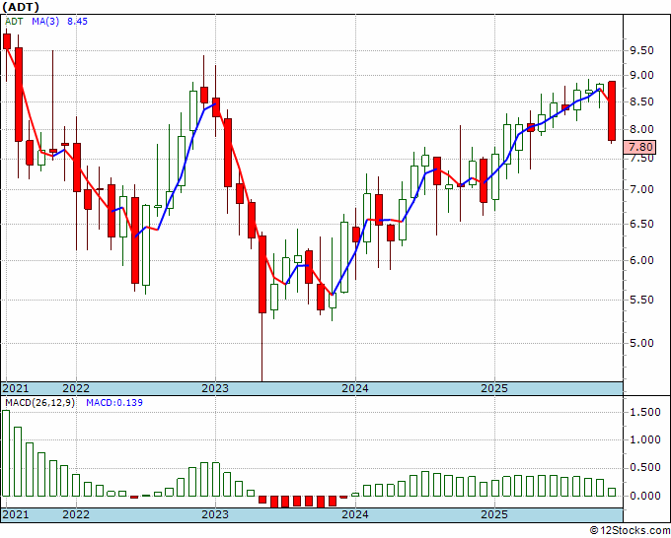Click 2021 on the MACD panel timeline
This screenshot has height=538, width=671.
tap(16, 514)
